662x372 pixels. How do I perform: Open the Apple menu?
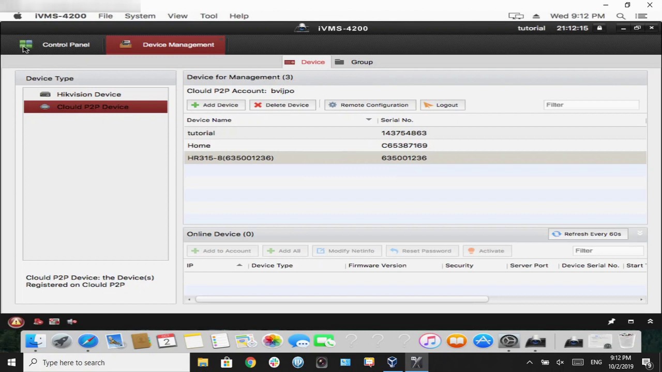[x=18, y=16]
